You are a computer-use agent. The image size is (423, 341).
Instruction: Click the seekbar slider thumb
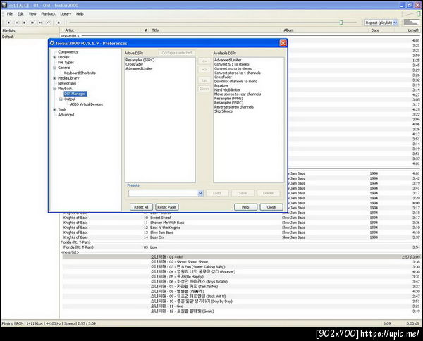pyautogui.click(x=341, y=23)
